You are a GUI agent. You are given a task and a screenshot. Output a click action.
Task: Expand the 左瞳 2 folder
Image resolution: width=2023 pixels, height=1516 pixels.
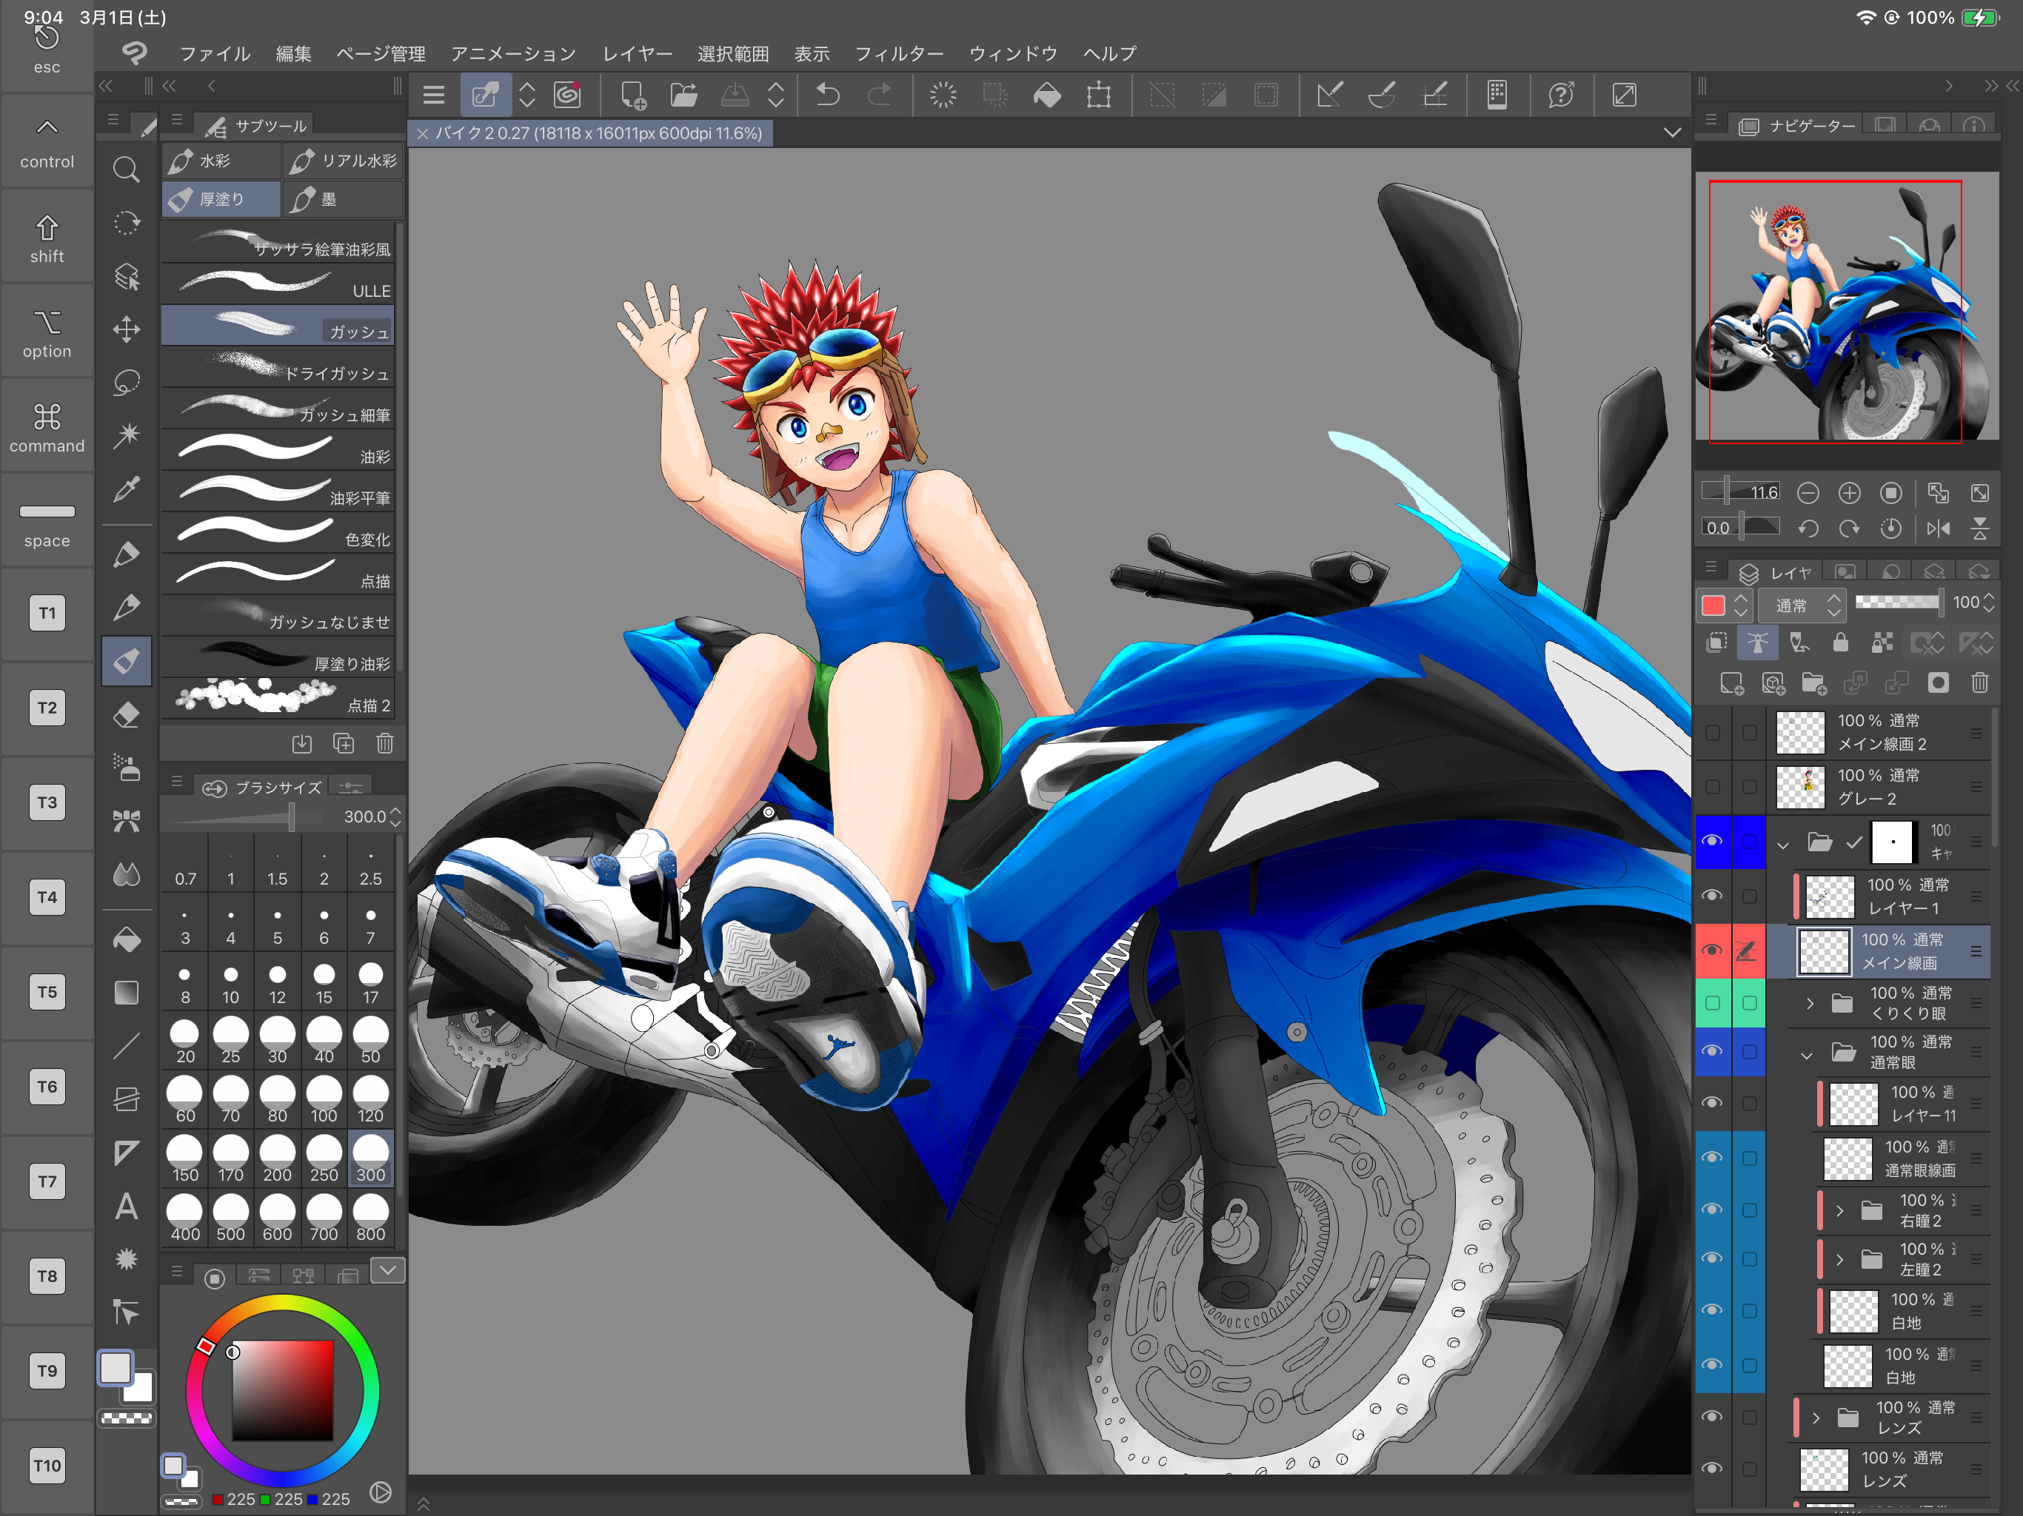1840,1260
